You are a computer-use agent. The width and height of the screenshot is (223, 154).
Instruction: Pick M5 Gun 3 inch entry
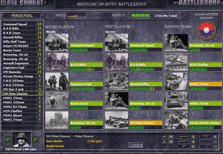tap(22, 89)
